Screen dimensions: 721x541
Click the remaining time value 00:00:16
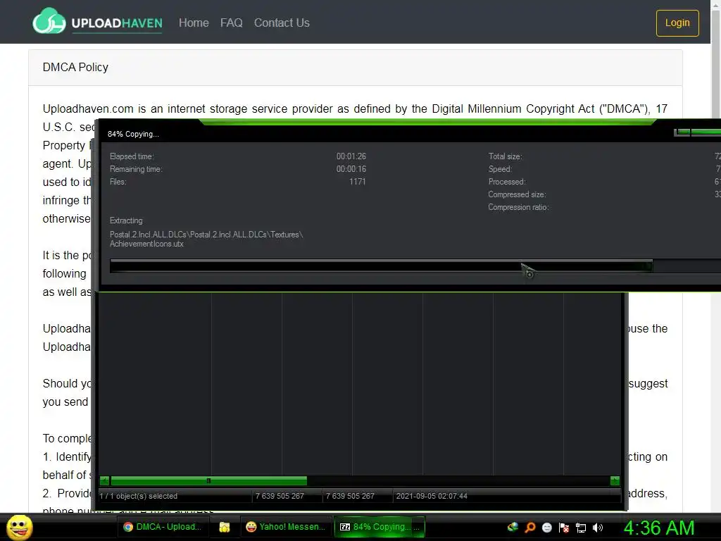[351, 169]
